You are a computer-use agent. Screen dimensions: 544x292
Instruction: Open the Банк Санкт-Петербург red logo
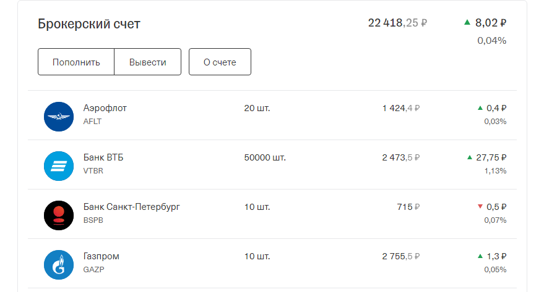[59, 215]
